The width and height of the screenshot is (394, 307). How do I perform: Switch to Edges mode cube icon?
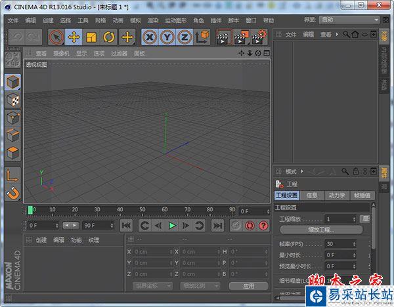(12, 135)
